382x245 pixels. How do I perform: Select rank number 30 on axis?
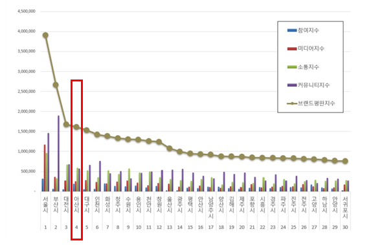(x=345, y=228)
